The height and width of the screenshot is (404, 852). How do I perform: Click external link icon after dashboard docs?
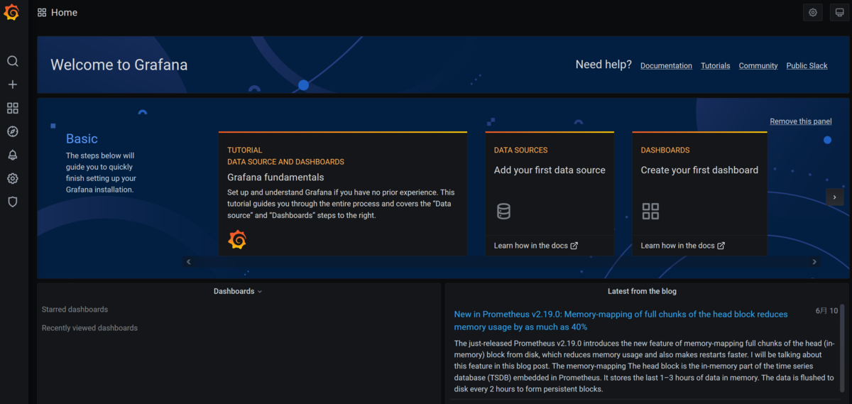721,246
